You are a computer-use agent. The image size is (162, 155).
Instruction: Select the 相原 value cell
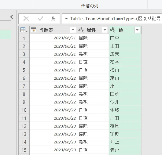(x=125, y=126)
